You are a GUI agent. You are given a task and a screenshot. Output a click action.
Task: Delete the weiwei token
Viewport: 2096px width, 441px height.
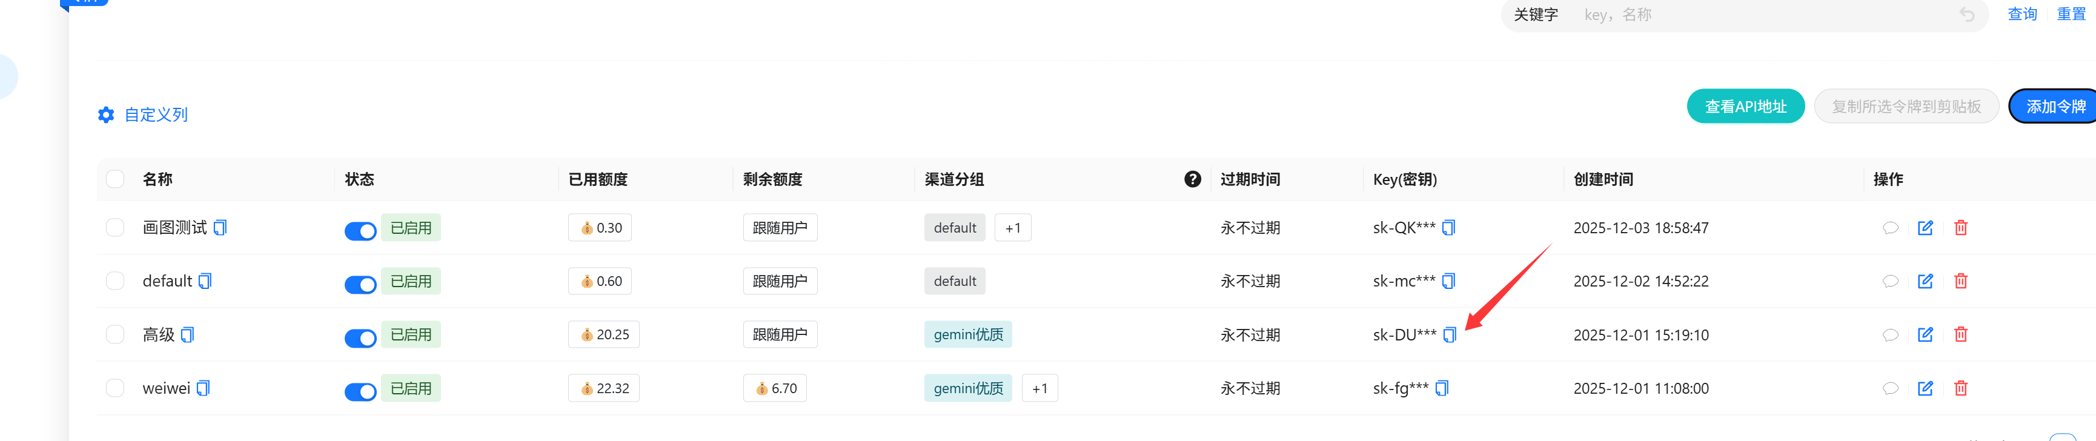coord(1961,388)
